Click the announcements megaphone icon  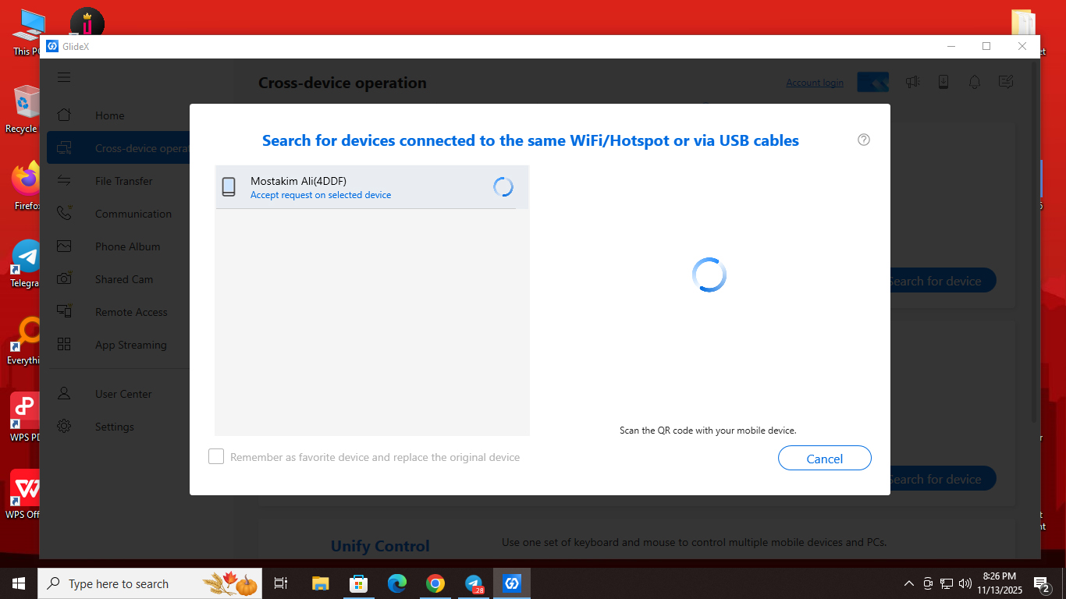912,82
